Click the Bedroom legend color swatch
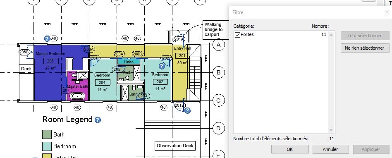The image size is (392, 158). (47, 146)
